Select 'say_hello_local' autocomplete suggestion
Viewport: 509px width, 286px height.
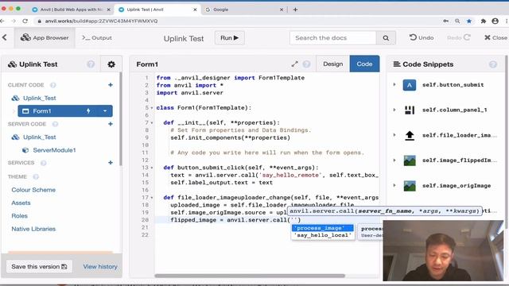[x=323, y=235]
